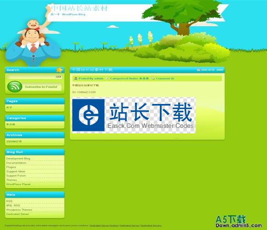Click the calendar icon beside post date

tap(198, 70)
